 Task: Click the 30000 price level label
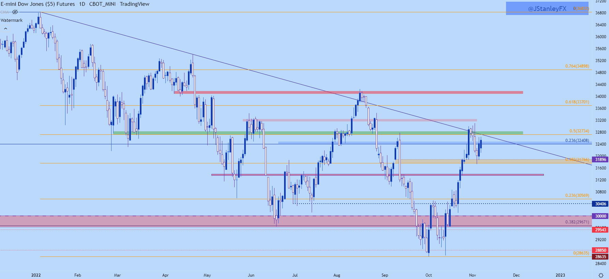pos(600,216)
